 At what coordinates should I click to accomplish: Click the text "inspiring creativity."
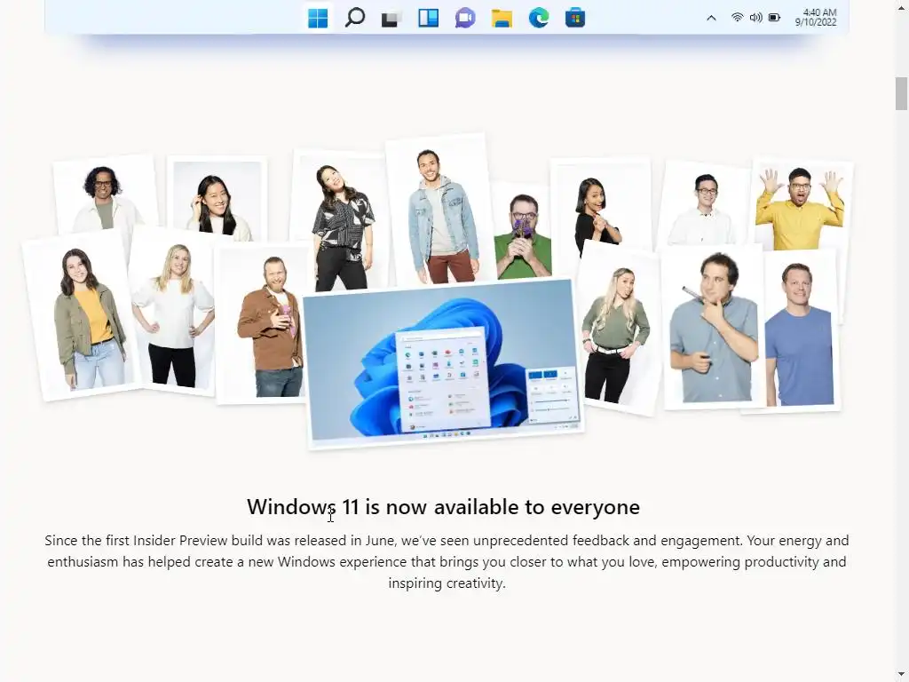[x=447, y=583]
